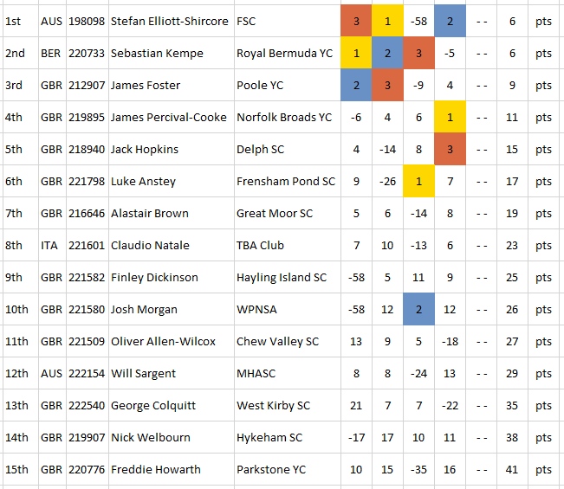The height and width of the screenshot is (489, 564).
Task: Click the Frensham Pond SC club cell
Action: point(286,181)
